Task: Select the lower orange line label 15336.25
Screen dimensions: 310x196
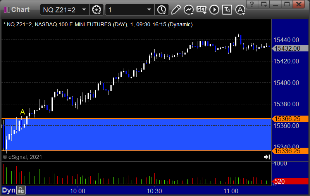Action: pyautogui.click(x=290, y=151)
